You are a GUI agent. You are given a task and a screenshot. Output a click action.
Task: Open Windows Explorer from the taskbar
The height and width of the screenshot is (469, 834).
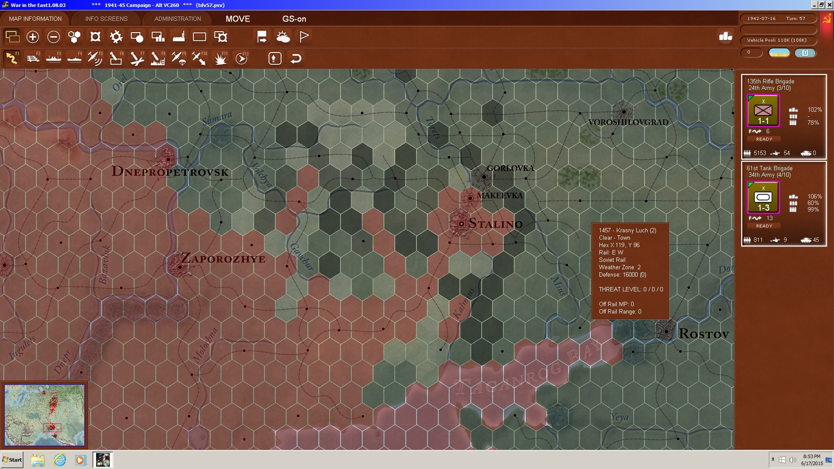38,460
